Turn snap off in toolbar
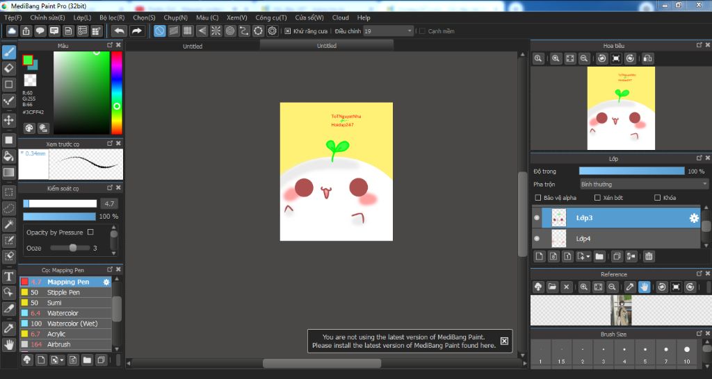 159,31
